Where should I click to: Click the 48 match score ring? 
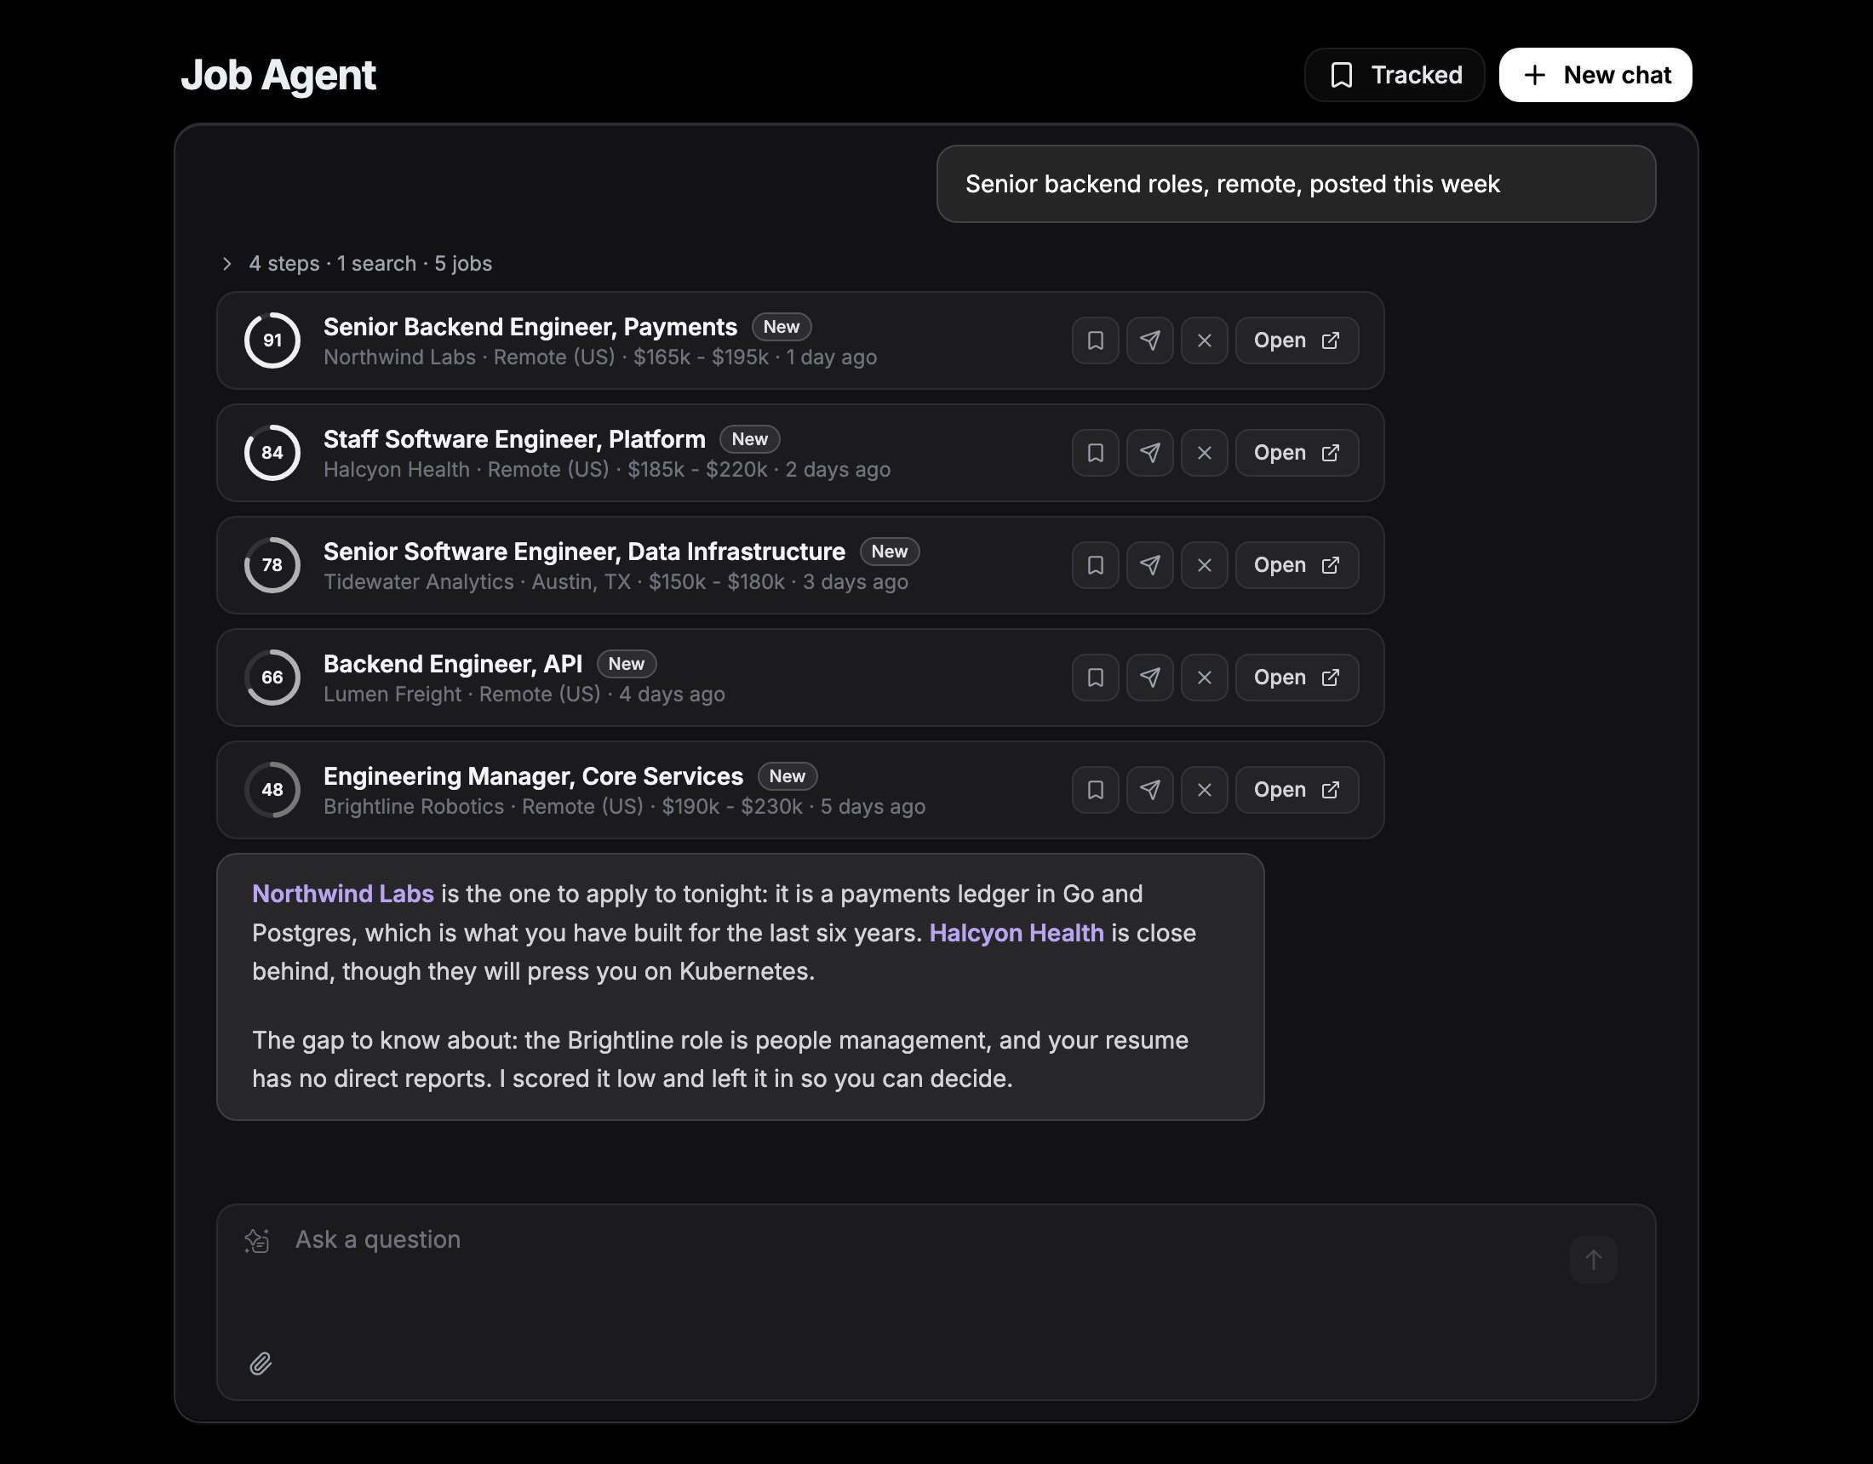click(272, 790)
